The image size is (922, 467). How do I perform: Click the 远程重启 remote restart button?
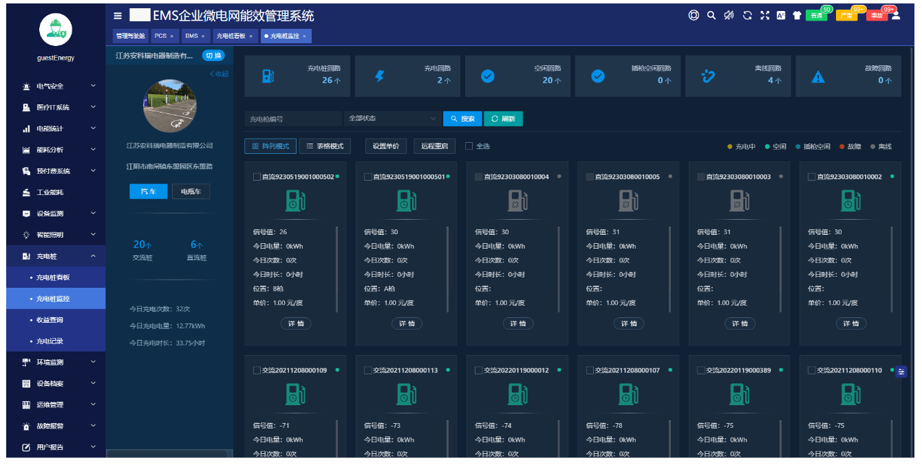point(435,146)
